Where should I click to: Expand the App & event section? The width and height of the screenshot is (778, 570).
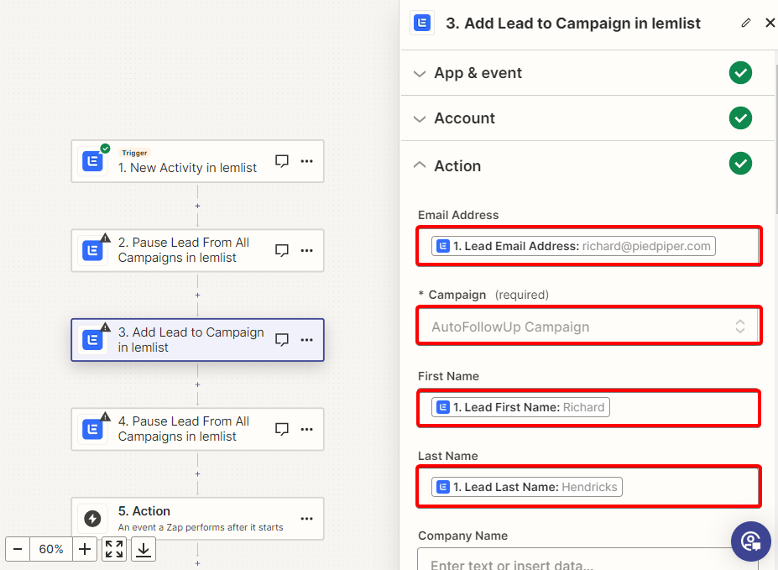(587, 73)
